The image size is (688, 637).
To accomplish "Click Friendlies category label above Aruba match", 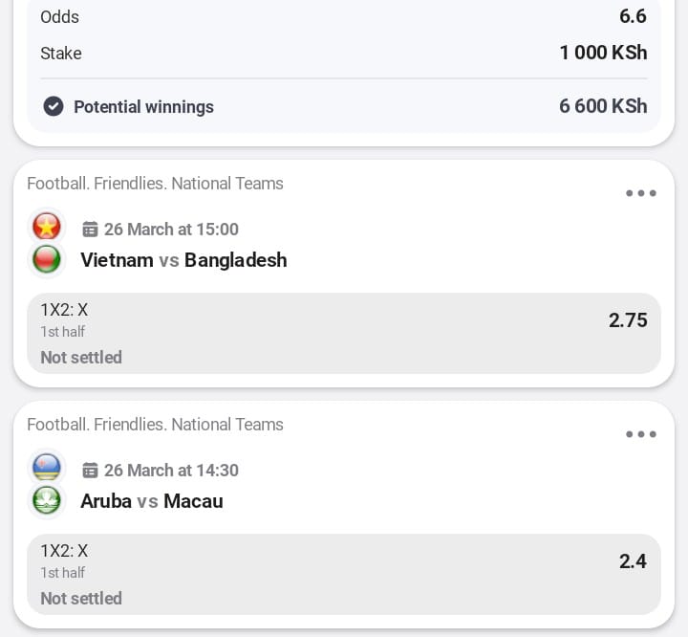I will (155, 425).
